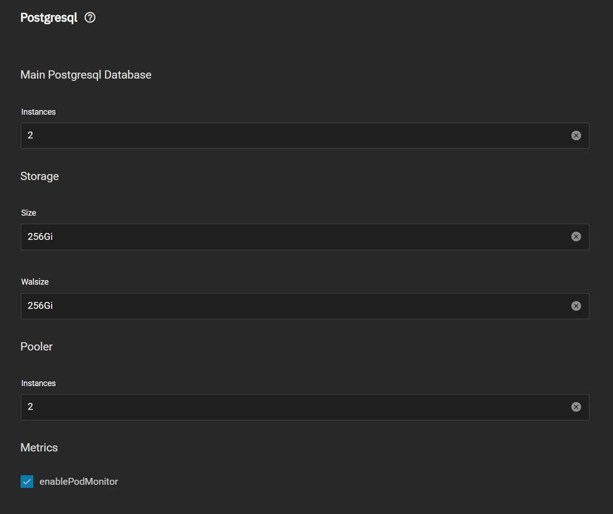Click the Instances label under Pooler

[x=38, y=383]
